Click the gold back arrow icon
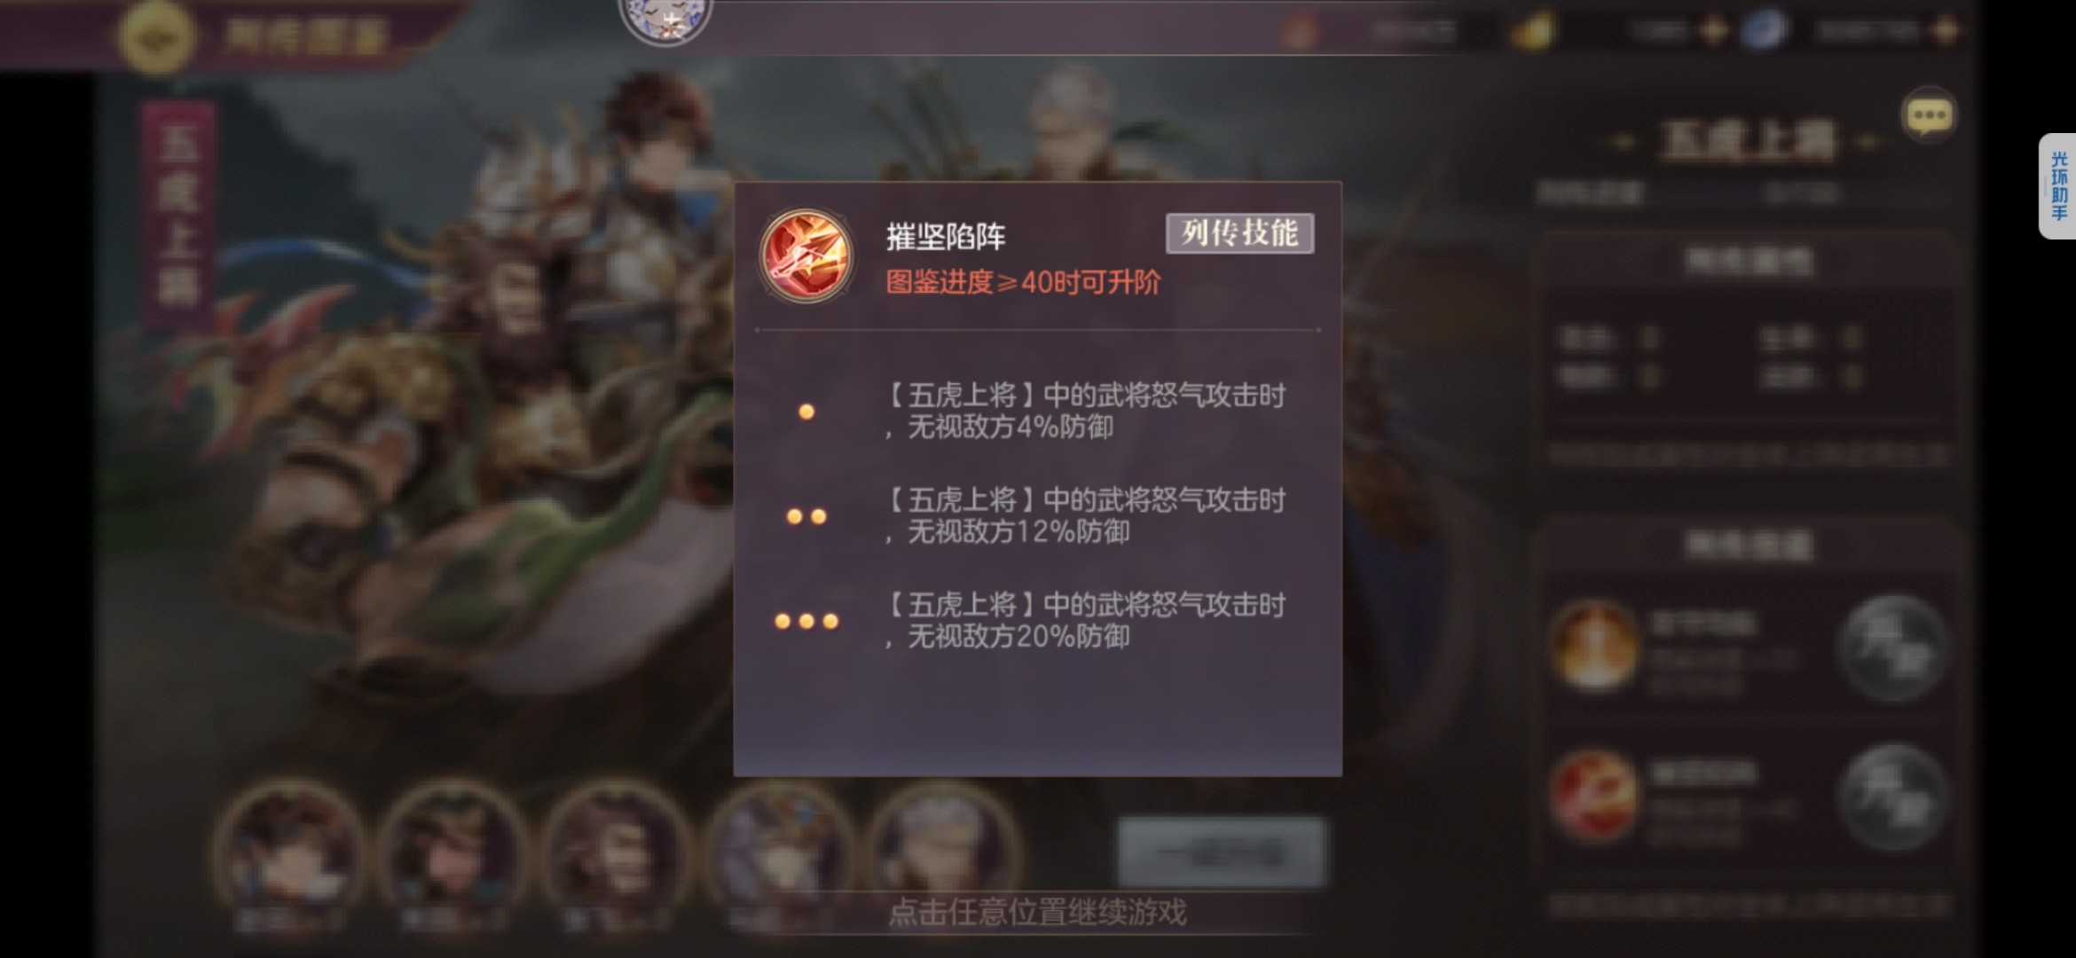The image size is (2076, 958). point(157,36)
